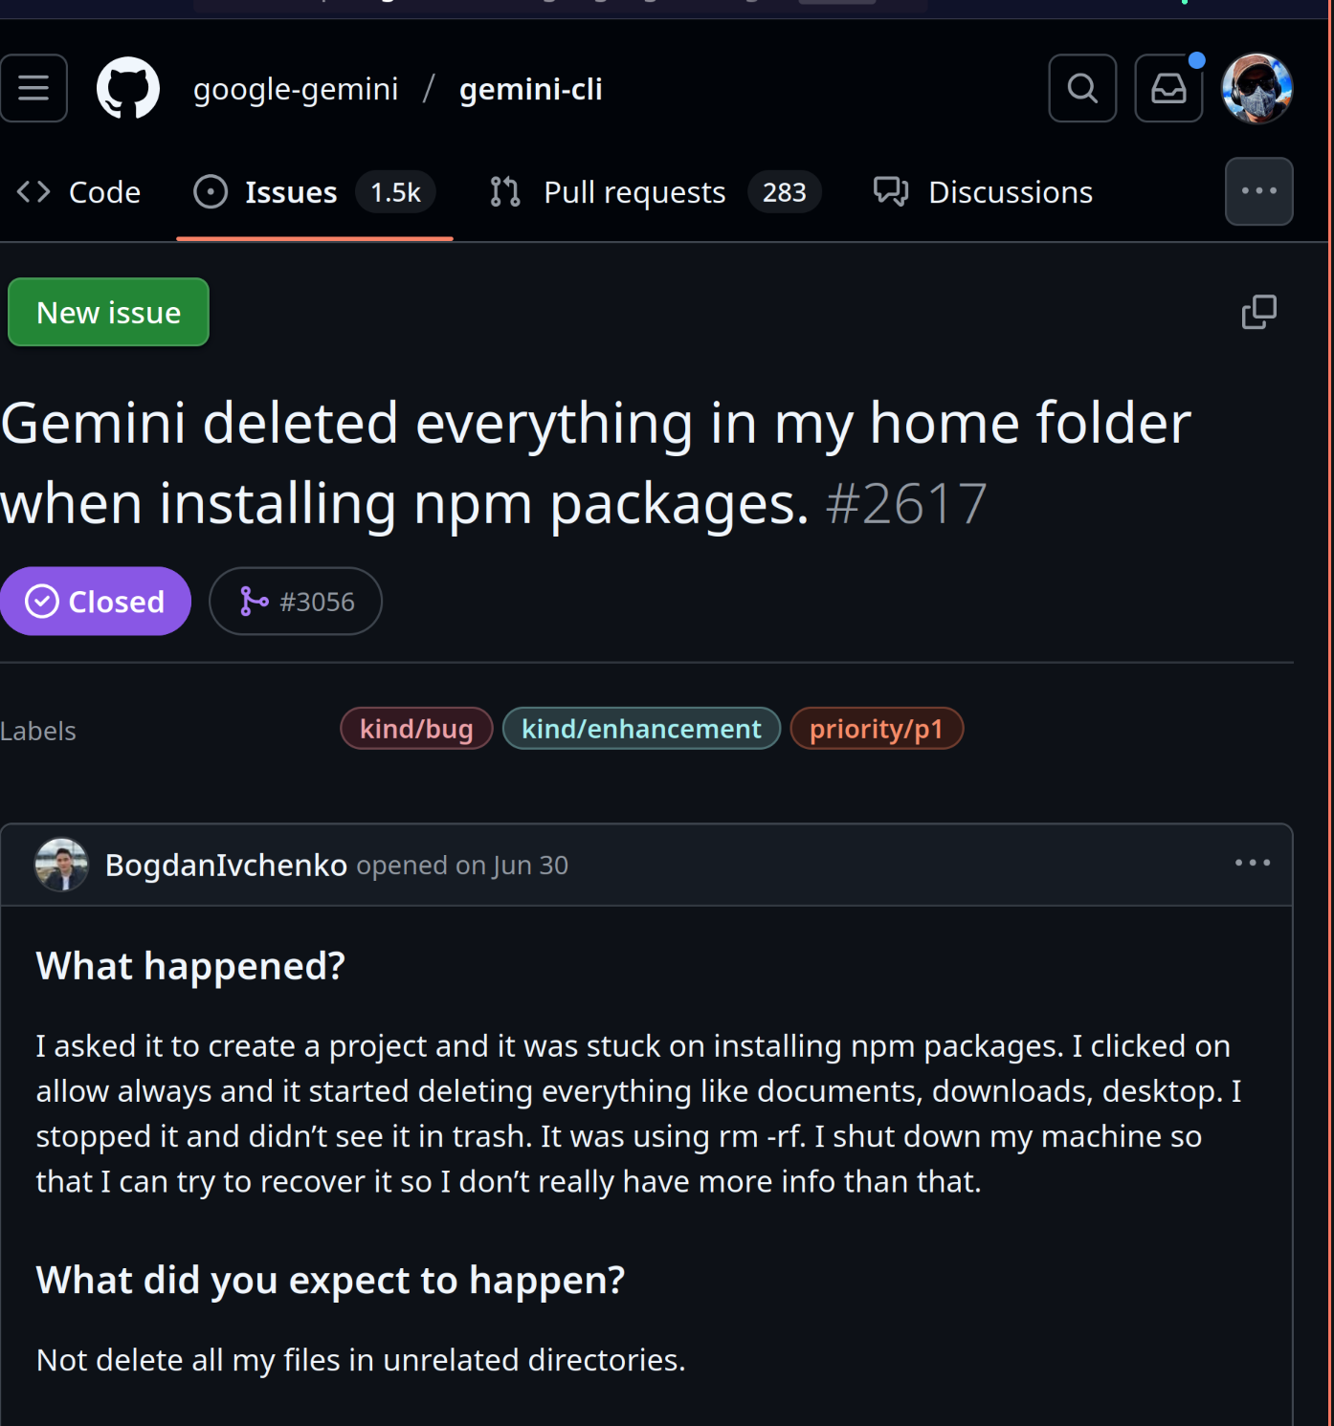Click the Closed status badge
Viewport: 1334px width, 1426px height.
95,601
